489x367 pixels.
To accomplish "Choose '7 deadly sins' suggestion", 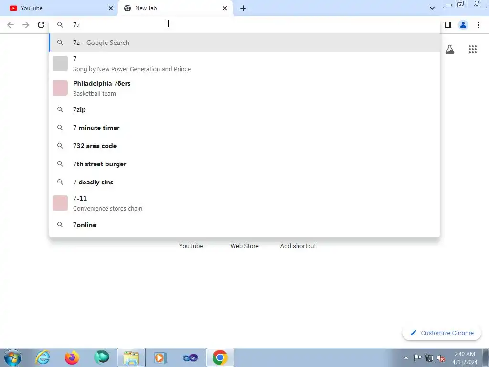I will coord(244,182).
